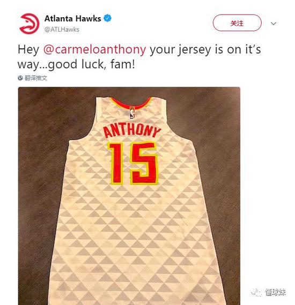Open the @ATLHawks handle link
This screenshot has height=305, width=295.
(x=62, y=30)
